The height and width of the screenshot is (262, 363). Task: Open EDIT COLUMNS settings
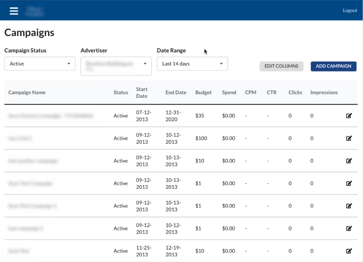[x=281, y=66]
